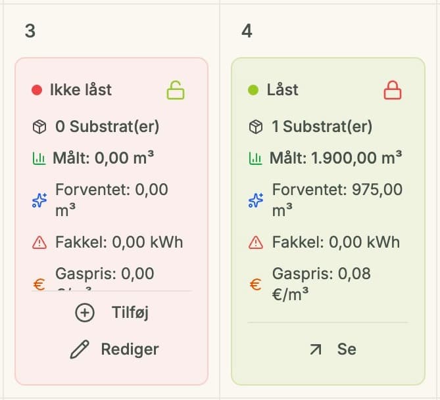Click the Målt: 1.900,00 m³ value
The height and width of the screenshot is (400, 440).
point(335,158)
